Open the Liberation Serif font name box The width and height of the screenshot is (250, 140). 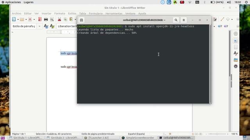67,26
